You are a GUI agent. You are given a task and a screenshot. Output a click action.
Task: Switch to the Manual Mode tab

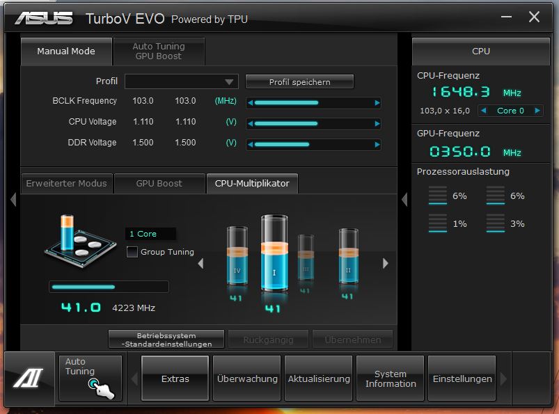[x=66, y=51]
